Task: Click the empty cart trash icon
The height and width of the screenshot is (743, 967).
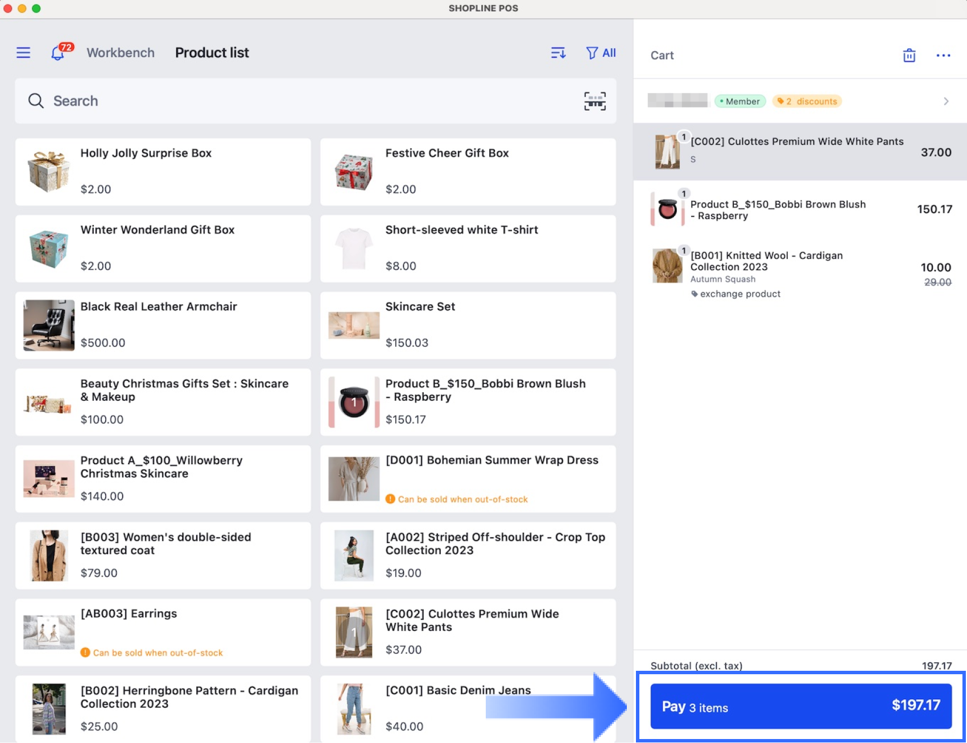Action: [x=909, y=55]
